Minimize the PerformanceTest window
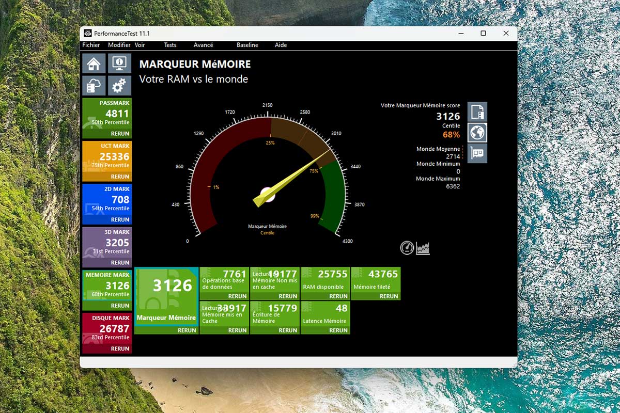Screen dimensions: 620x413 click(x=460, y=33)
